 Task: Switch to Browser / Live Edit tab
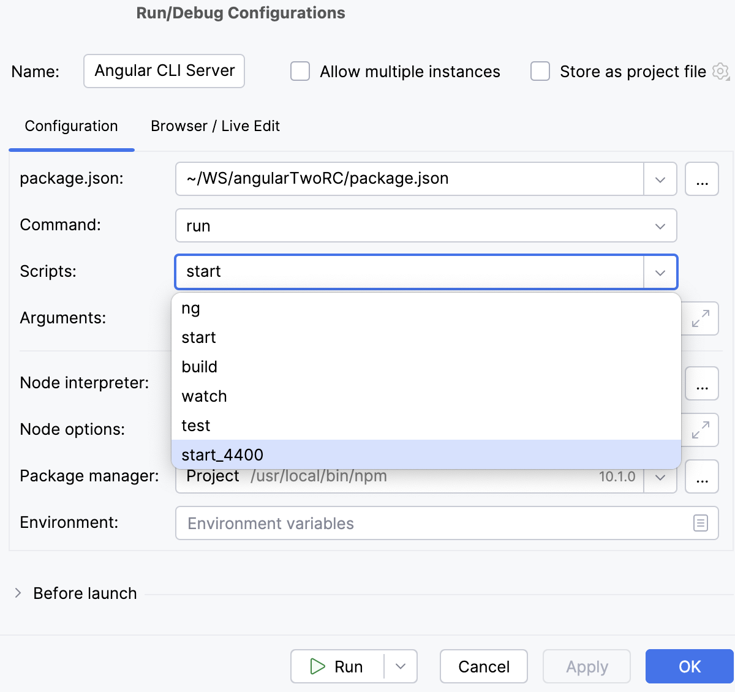click(216, 126)
